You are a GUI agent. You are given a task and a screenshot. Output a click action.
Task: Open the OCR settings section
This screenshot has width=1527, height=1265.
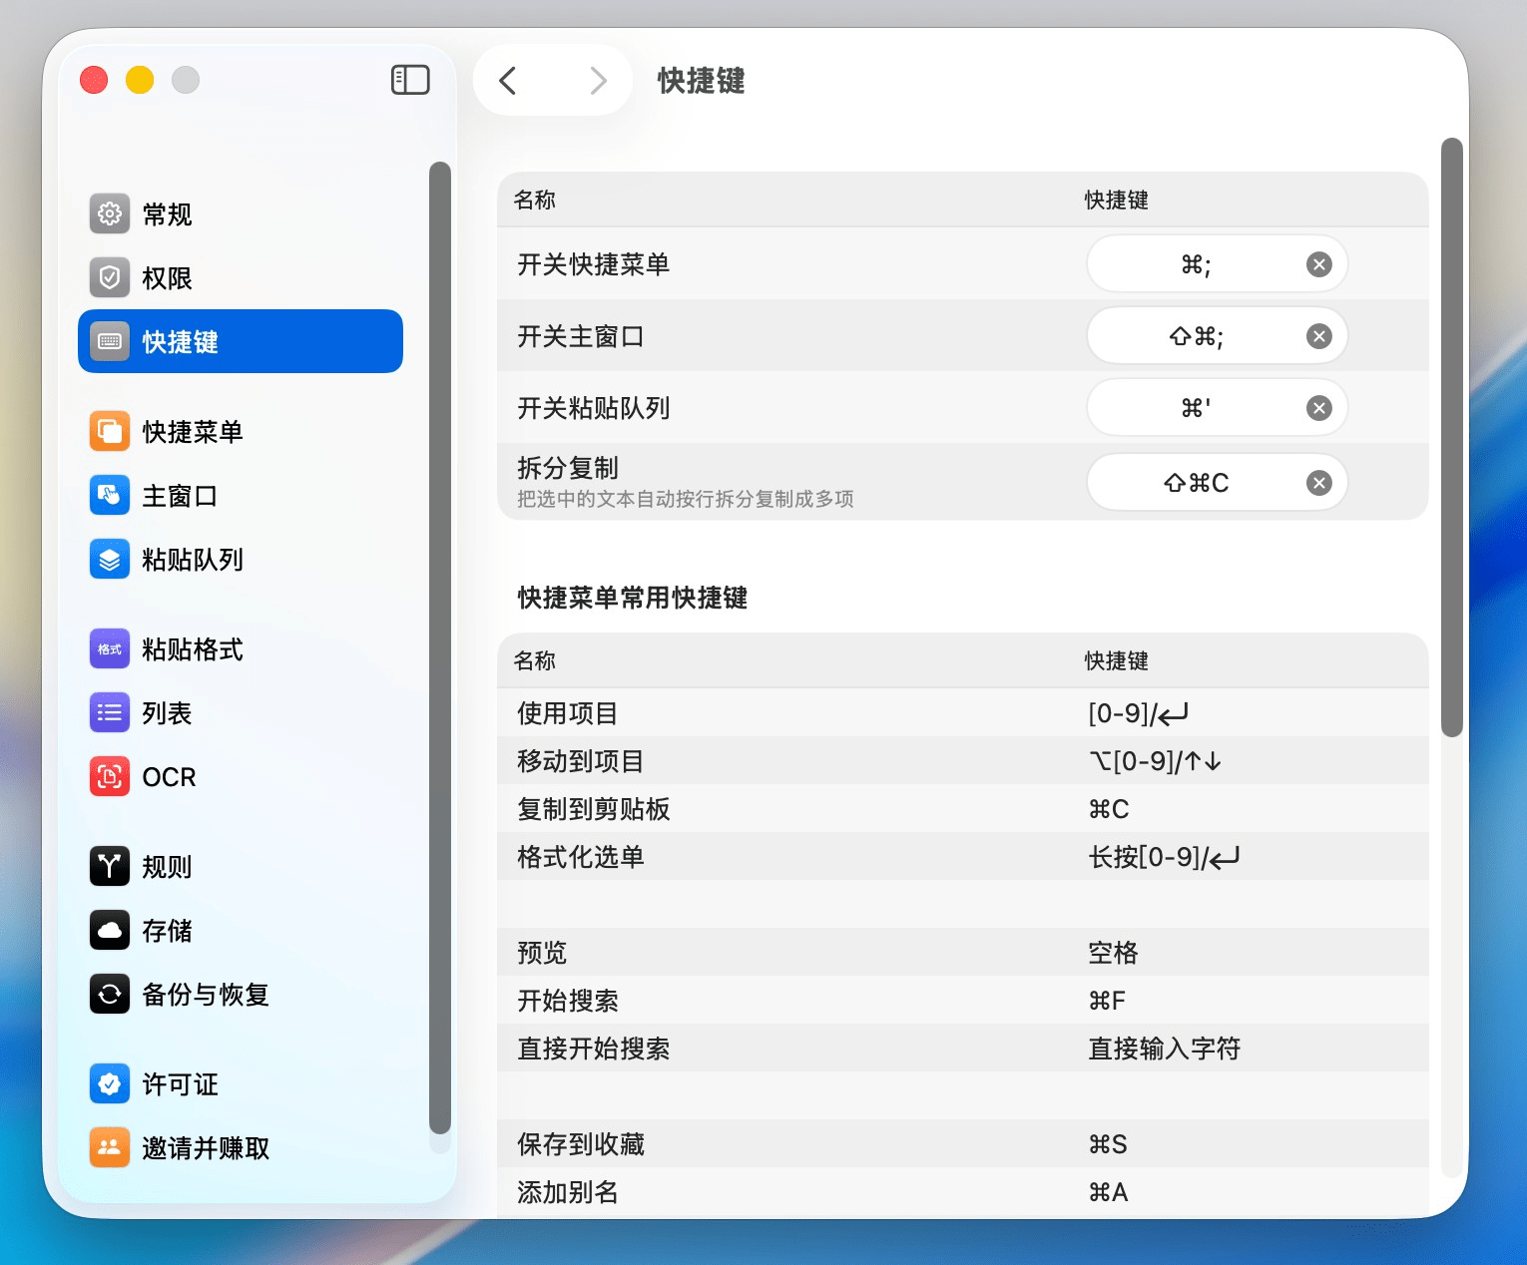[168, 777]
